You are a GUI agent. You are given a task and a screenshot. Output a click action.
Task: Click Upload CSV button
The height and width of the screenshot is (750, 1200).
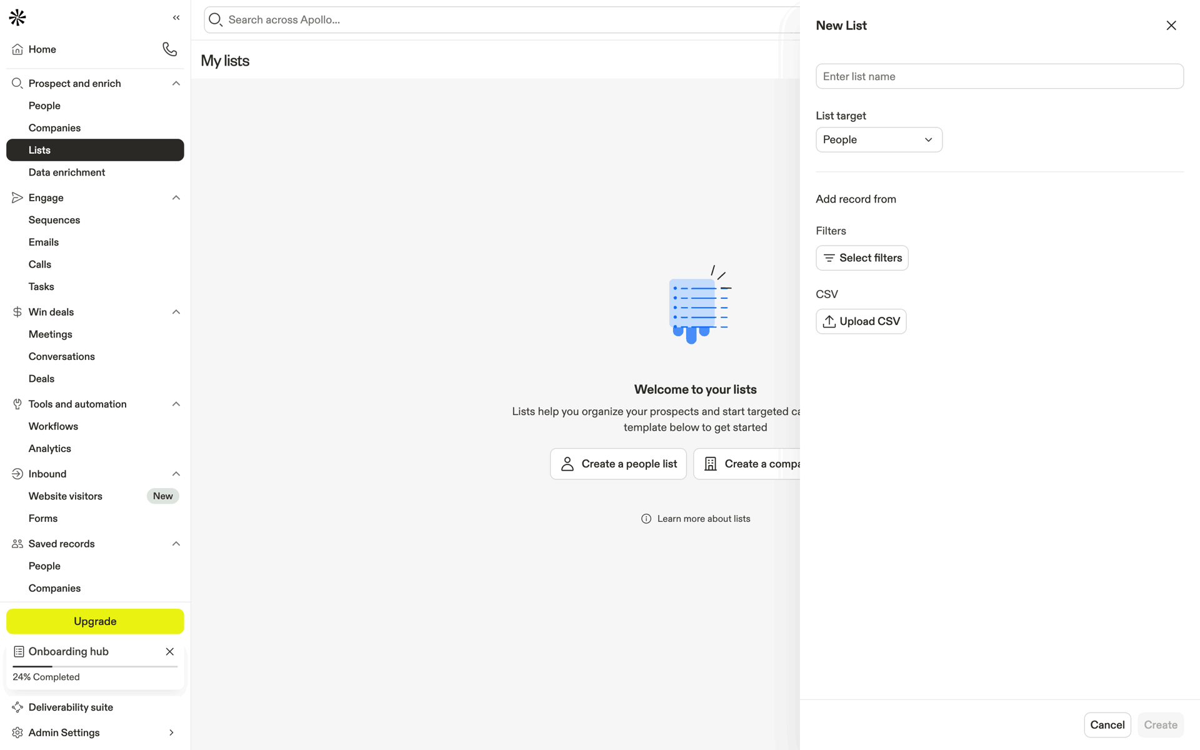(861, 321)
